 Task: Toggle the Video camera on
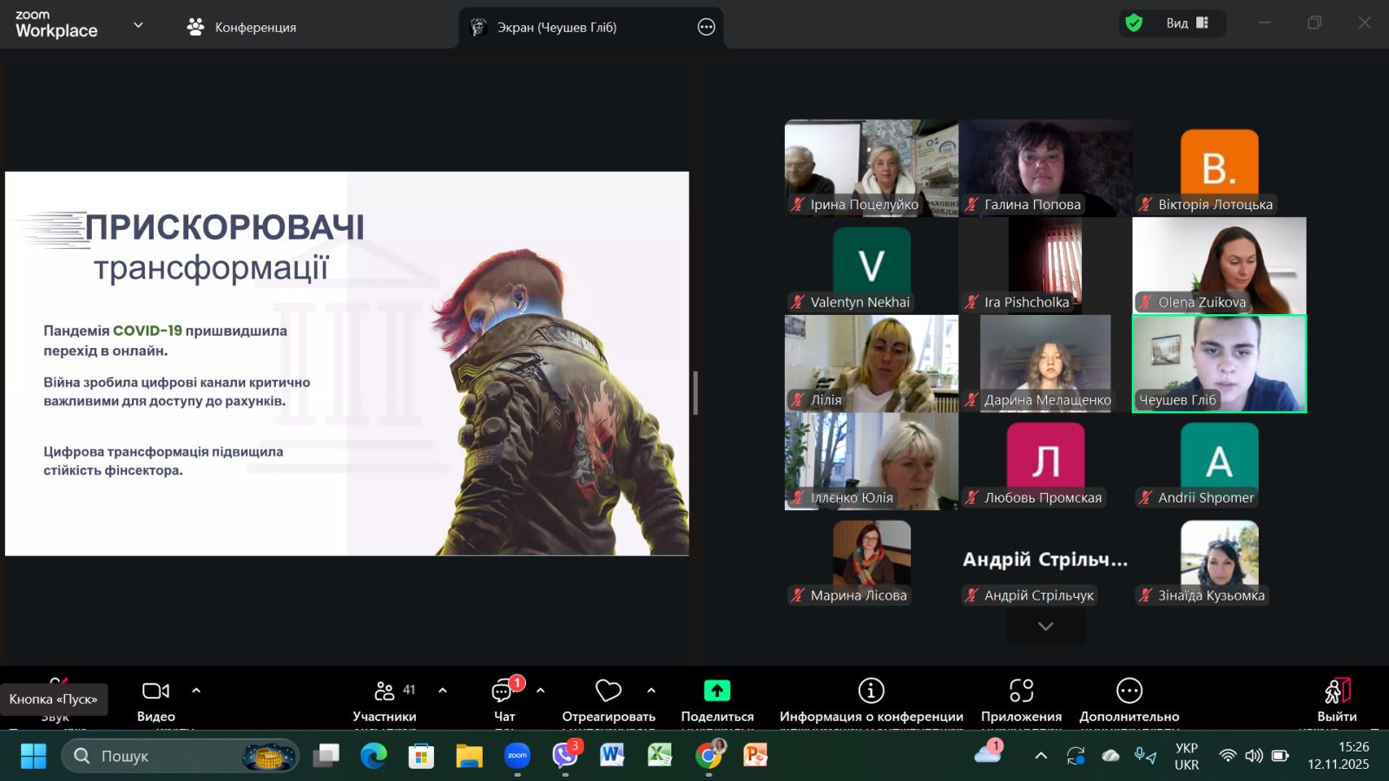pyautogui.click(x=155, y=692)
